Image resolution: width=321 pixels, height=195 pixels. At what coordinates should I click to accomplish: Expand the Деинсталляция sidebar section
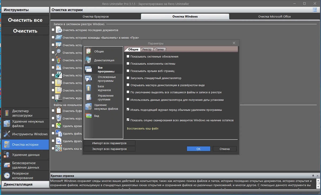coord(25,184)
